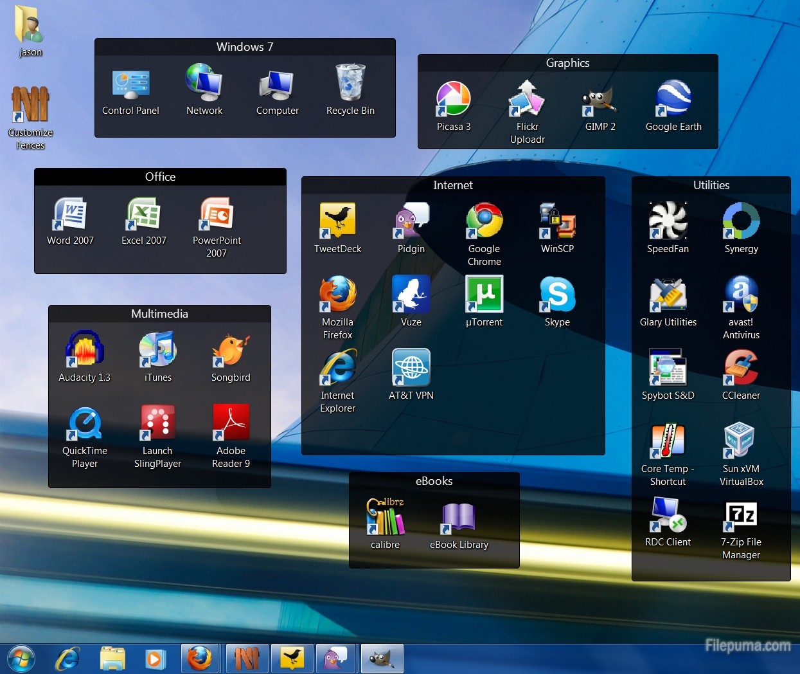Open the WinSCP shortcut
The width and height of the screenshot is (800, 674).
coord(557,228)
